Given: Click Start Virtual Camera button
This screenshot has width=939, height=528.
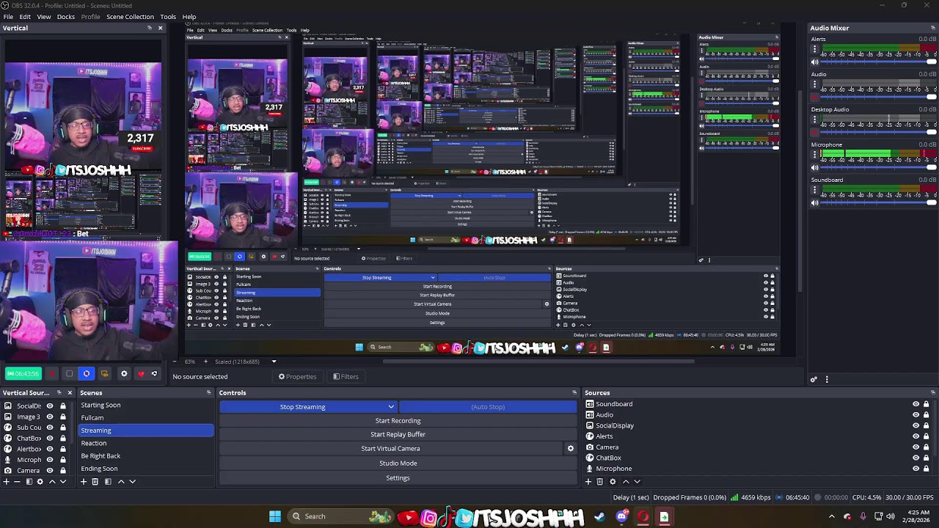Looking at the screenshot, I should (x=390, y=449).
